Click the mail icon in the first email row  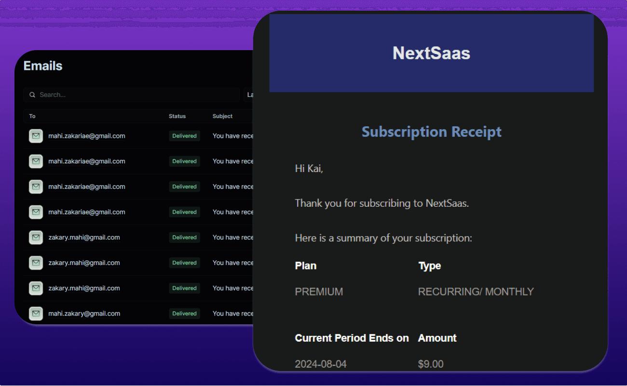(36, 136)
